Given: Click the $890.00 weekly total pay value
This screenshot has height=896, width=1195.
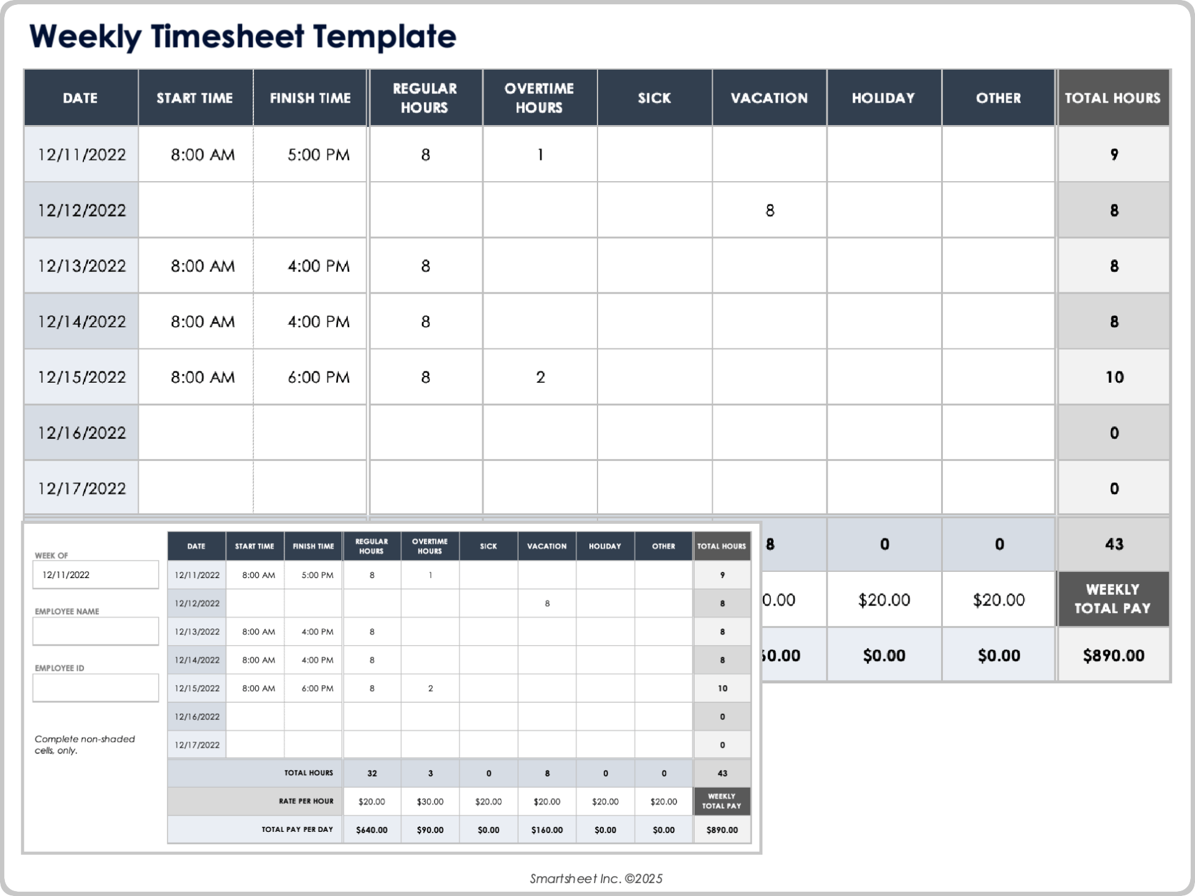Looking at the screenshot, I should coord(1113,655).
